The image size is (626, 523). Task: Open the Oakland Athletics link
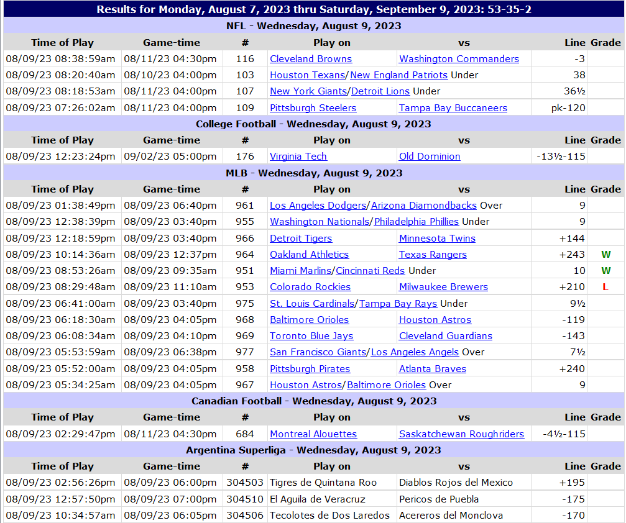point(310,255)
